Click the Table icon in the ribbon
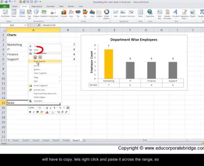204x166 pixels. [x=13, y=13]
